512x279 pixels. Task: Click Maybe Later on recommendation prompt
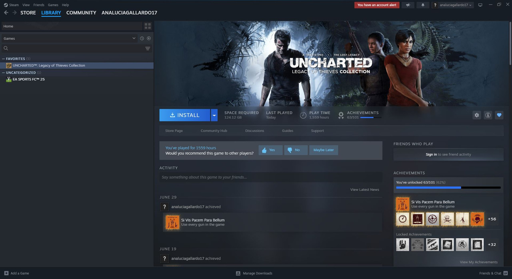[324, 150]
